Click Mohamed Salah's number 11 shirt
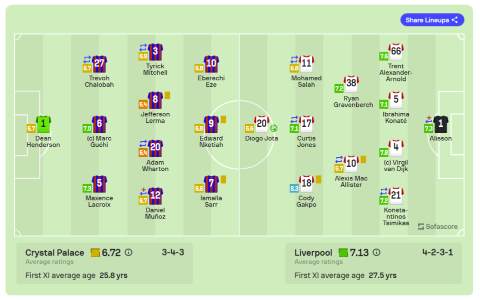 (x=306, y=64)
